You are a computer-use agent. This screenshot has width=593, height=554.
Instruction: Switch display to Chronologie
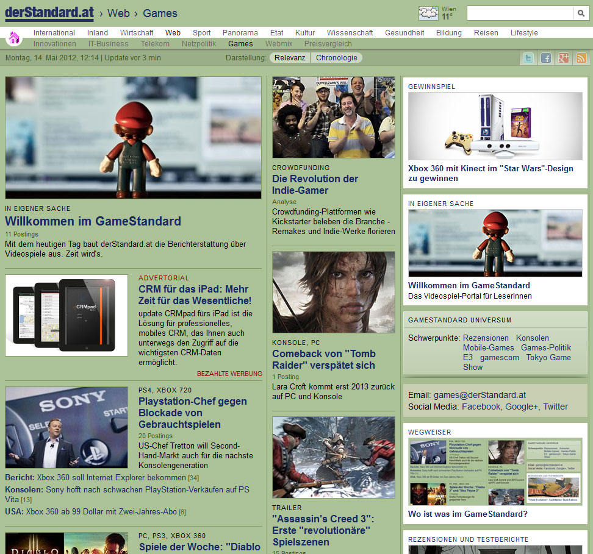[337, 58]
